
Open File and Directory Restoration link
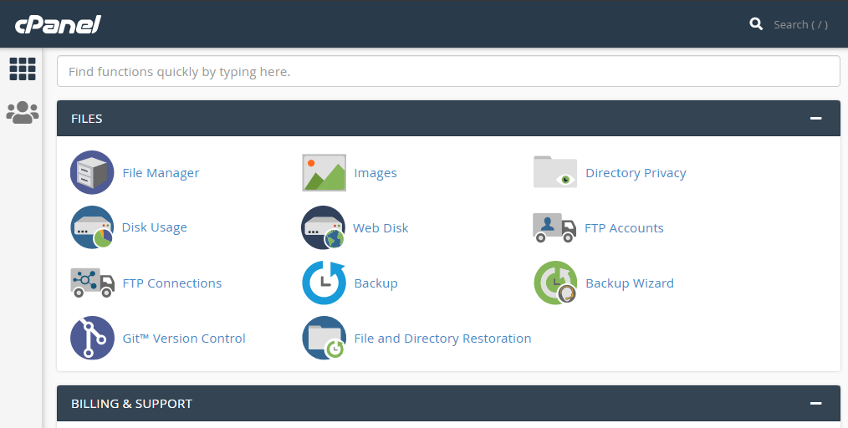click(442, 339)
